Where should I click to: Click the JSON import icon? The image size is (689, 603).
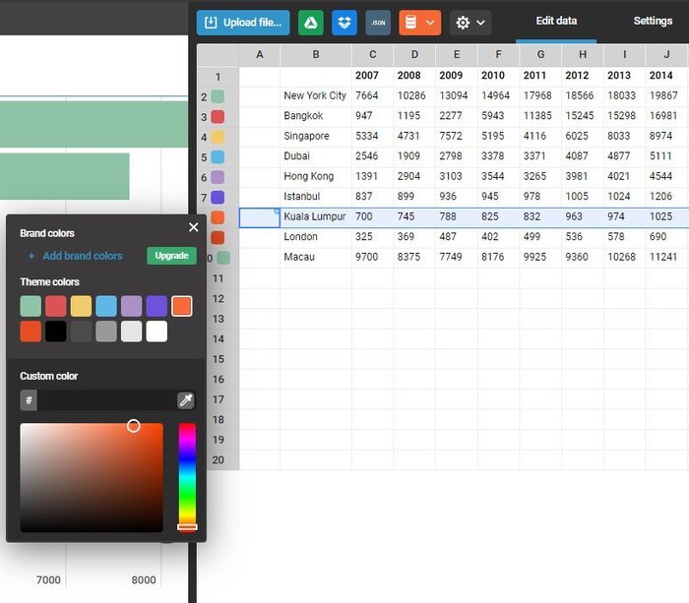click(378, 23)
